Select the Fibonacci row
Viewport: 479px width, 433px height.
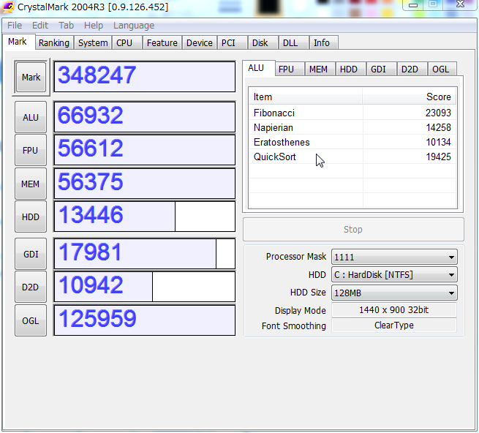coord(352,113)
